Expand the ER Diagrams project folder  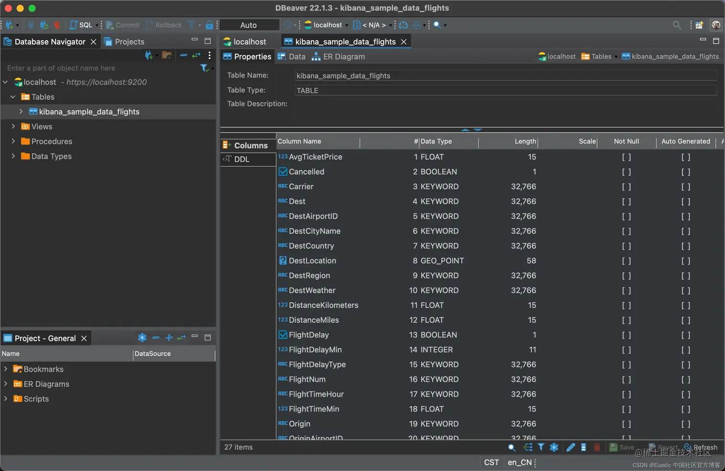click(5, 384)
